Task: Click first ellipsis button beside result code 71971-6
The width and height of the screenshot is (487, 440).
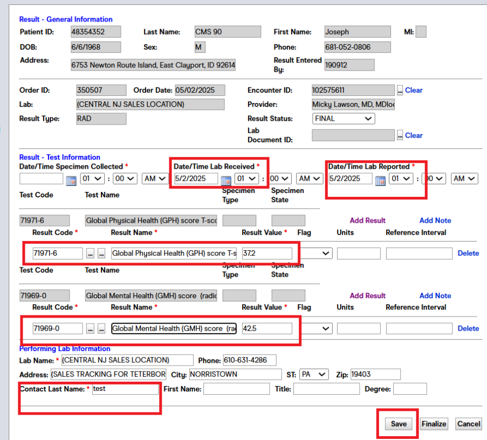Action: pyautogui.click(x=90, y=253)
